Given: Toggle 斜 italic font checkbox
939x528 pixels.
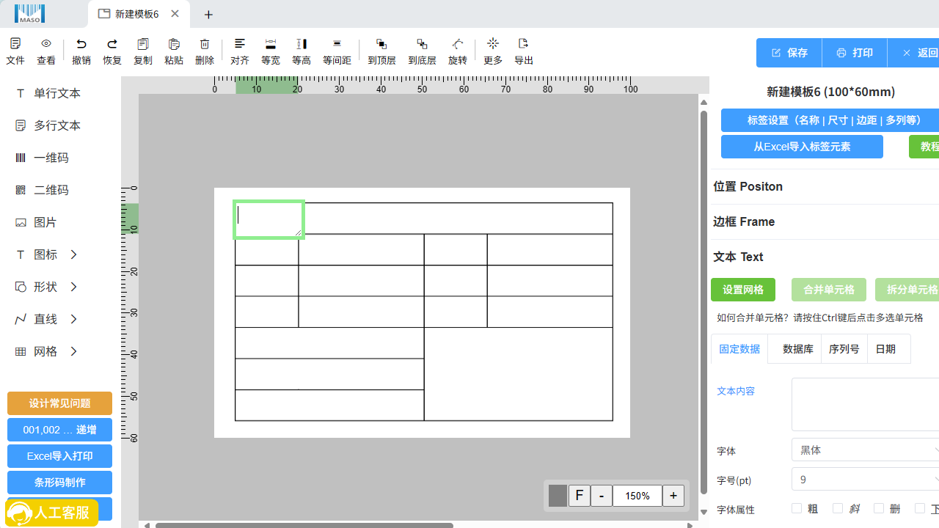Looking at the screenshot, I should 838,508.
